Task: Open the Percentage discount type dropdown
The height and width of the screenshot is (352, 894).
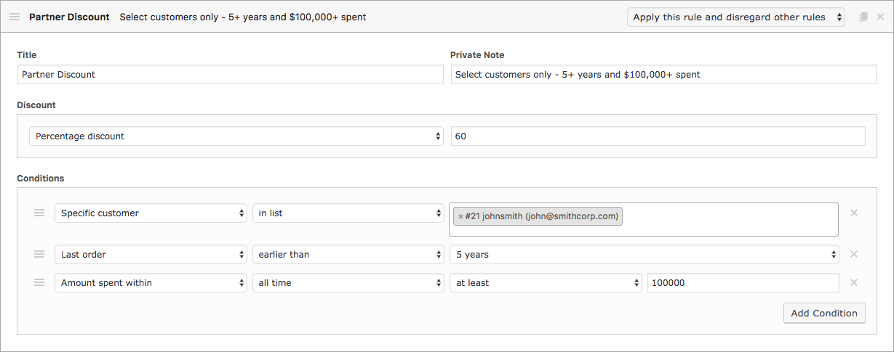Action: click(x=236, y=136)
